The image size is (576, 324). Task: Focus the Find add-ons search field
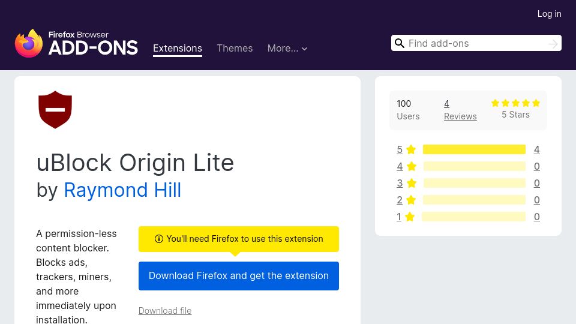[x=476, y=43]
